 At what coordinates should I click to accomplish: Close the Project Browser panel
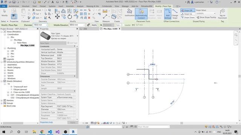(38, 29)
